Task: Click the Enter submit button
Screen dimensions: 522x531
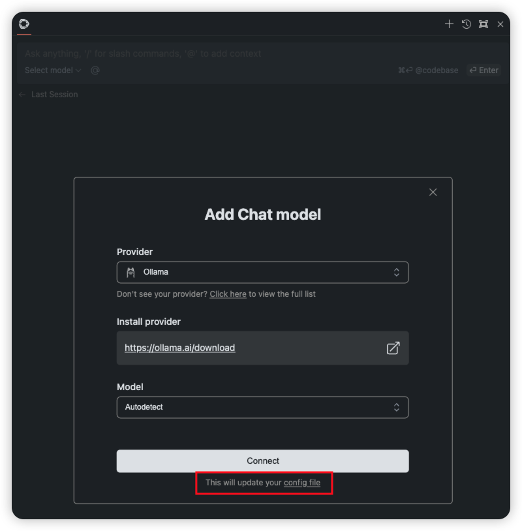Action: [x=484, y=70]
